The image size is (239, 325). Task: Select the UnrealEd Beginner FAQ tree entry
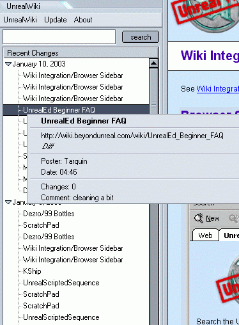click(x=59, y=110)
